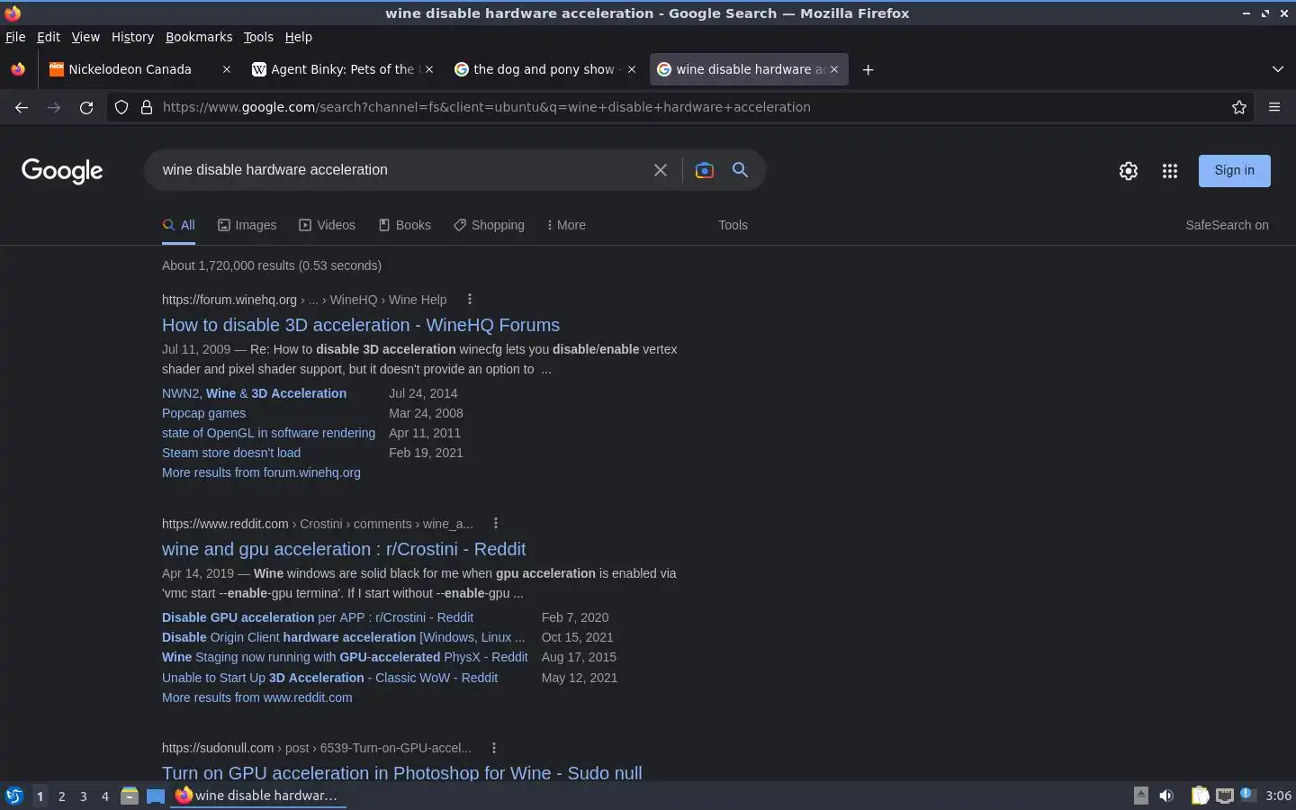Open the tracking protection shield icon

pos(121,107)
